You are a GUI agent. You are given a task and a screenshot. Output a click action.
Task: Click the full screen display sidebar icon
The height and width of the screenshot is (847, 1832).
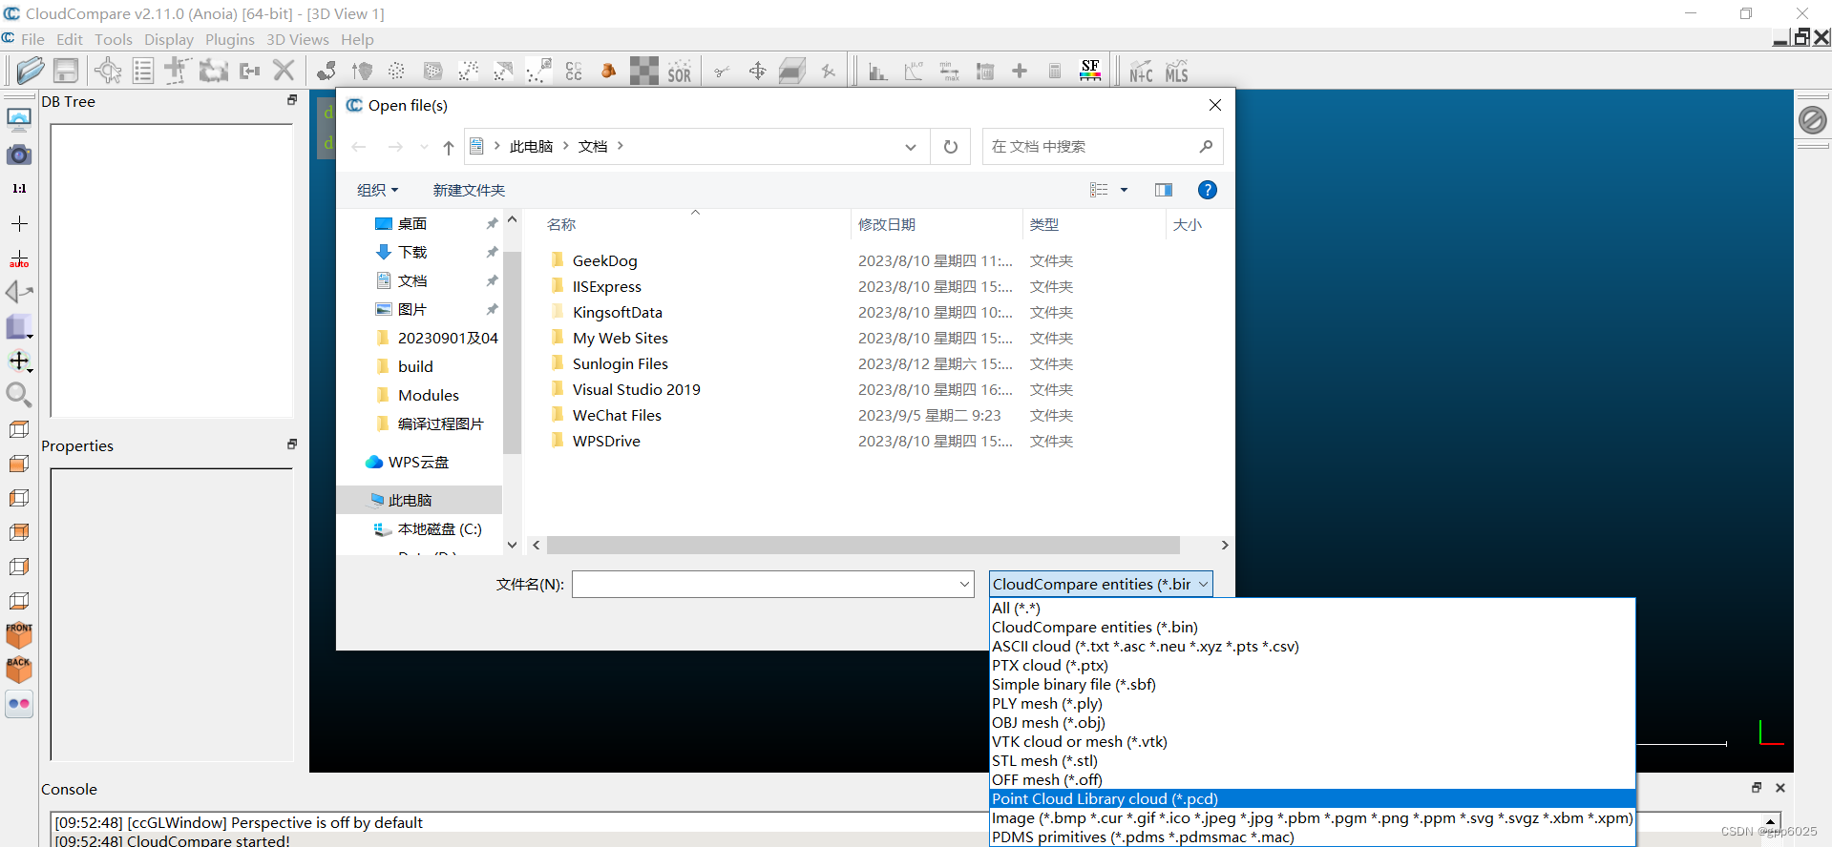point(19,119)
